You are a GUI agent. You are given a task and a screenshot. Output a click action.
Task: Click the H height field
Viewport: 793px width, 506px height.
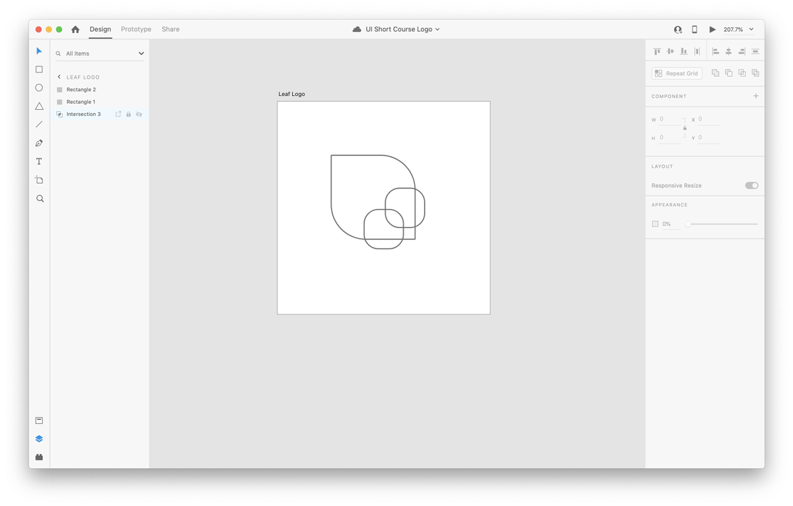pos(670,138)
